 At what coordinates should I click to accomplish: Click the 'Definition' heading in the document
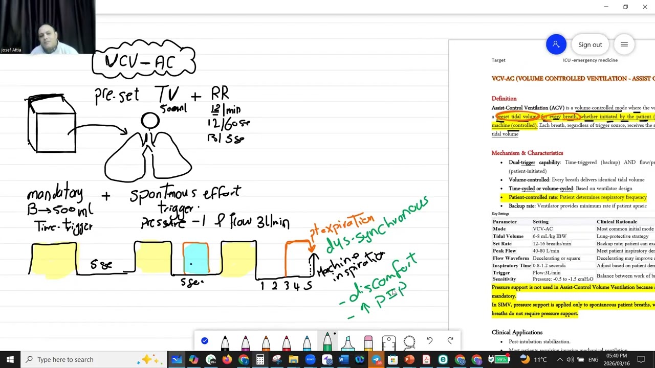click(504, 99)
